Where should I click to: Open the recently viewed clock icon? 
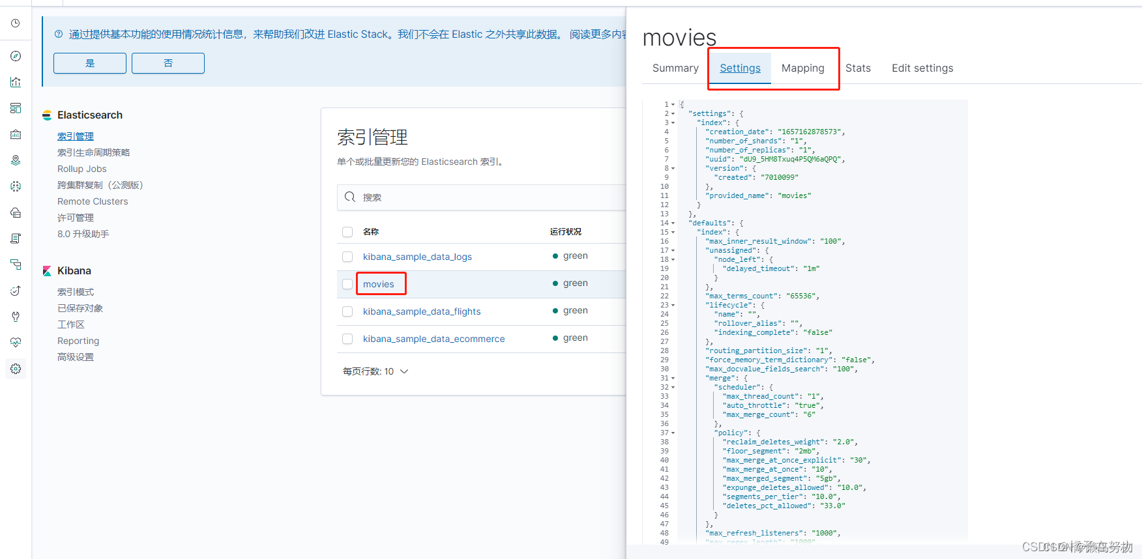point(16,23)
